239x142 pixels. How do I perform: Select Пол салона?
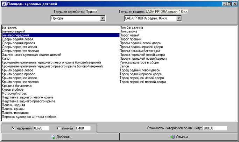click(x=128, y=31)
